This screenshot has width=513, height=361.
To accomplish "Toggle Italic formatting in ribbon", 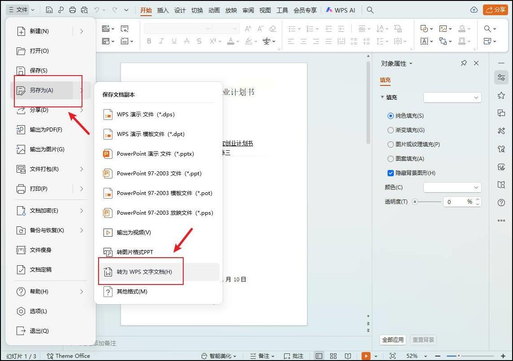I will pyautogui.click(x=161, y=41).
